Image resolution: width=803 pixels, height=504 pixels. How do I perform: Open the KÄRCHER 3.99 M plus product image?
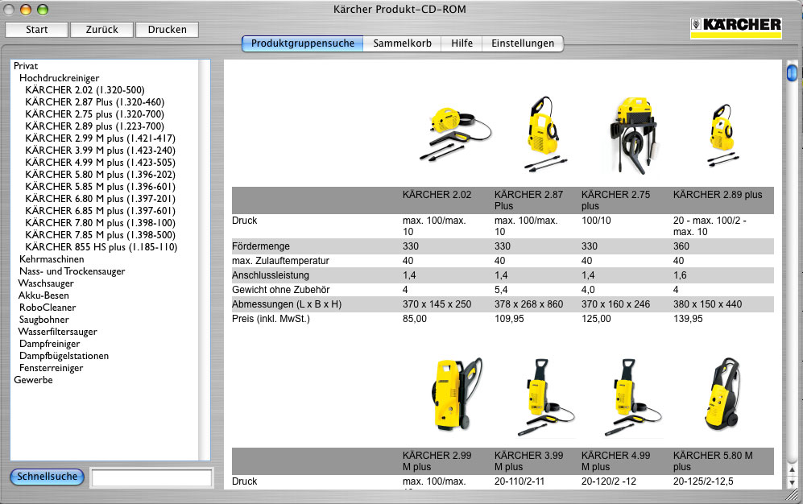545,398
